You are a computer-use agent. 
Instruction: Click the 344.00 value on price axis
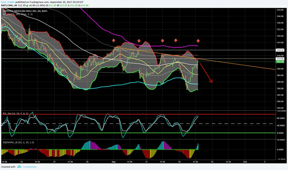(280, 10)
